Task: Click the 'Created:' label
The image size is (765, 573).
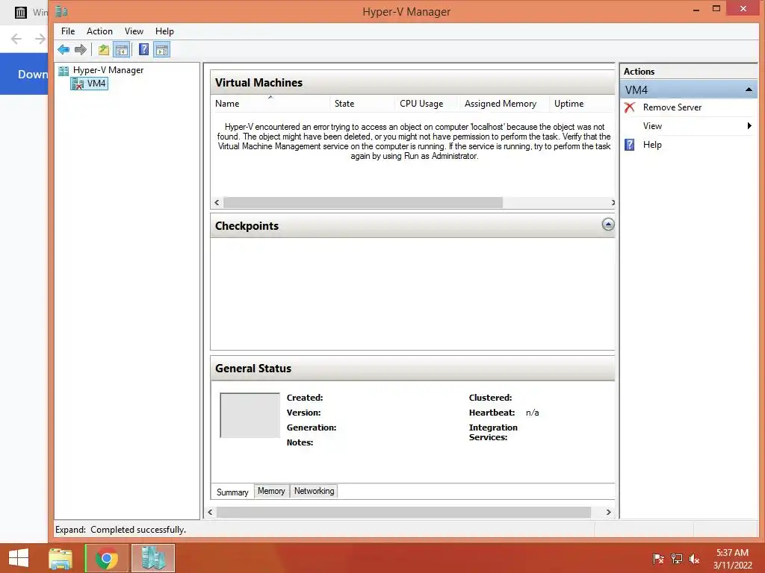Action: [x=305, y=398]
